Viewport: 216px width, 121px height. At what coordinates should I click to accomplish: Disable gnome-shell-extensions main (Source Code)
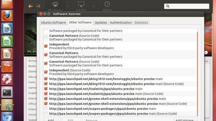pos(46,104)
